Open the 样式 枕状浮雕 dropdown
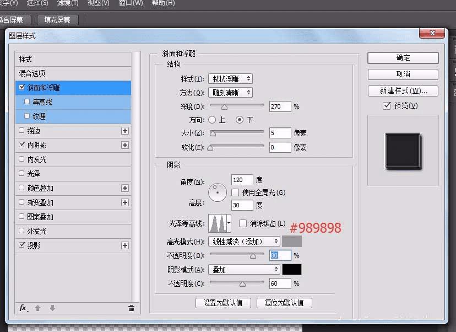This screenshot has height=332, width=456. coord(230,79)
